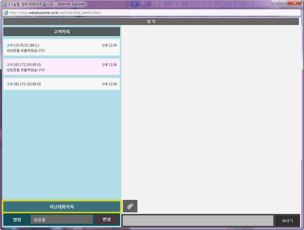Maximize the chat admin window

[x=283, y=3]
